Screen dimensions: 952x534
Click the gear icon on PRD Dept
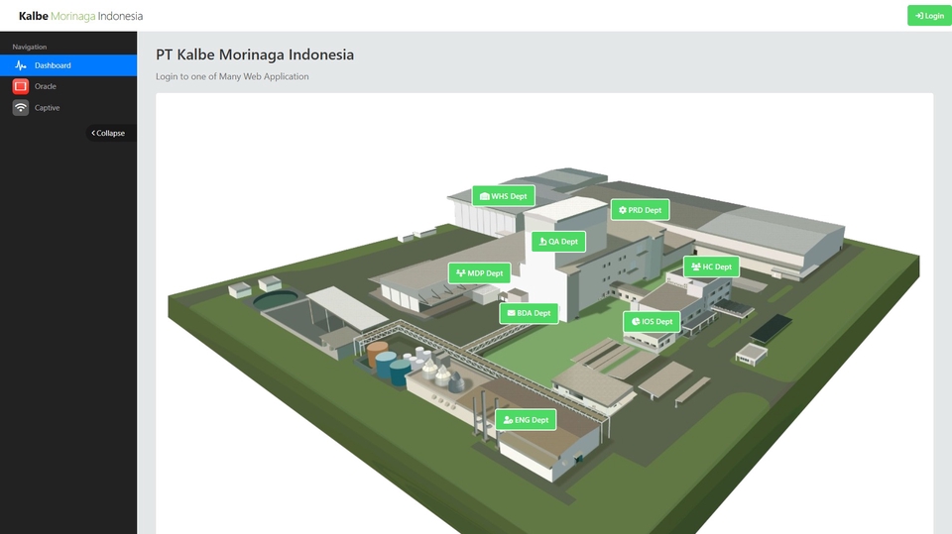click(x=622, y=210)
